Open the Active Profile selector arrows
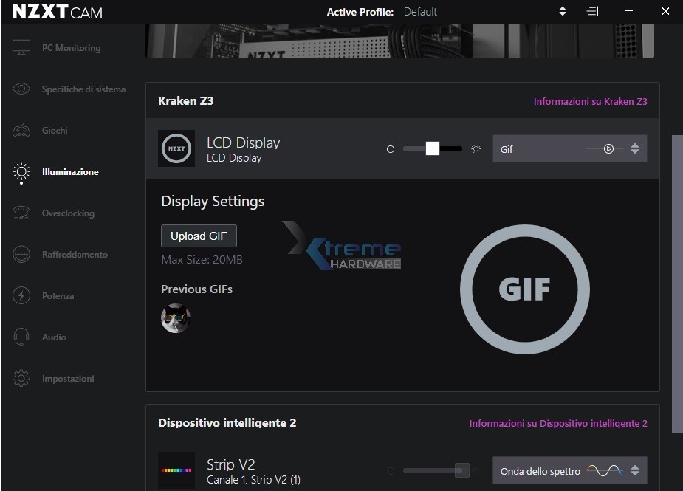The width and height of the screenshot is (683, 491). tap(563, 12)
